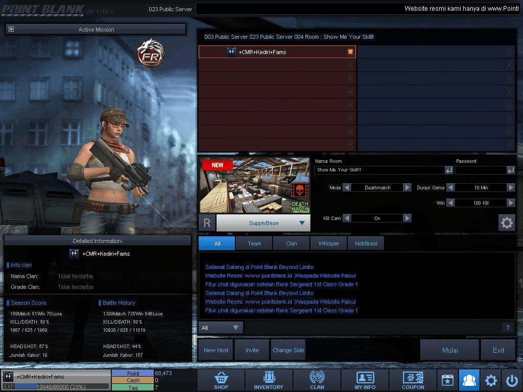Viewport: 523px width, 392px height.
Task: Open the Inventory icon
Action: 269,380
